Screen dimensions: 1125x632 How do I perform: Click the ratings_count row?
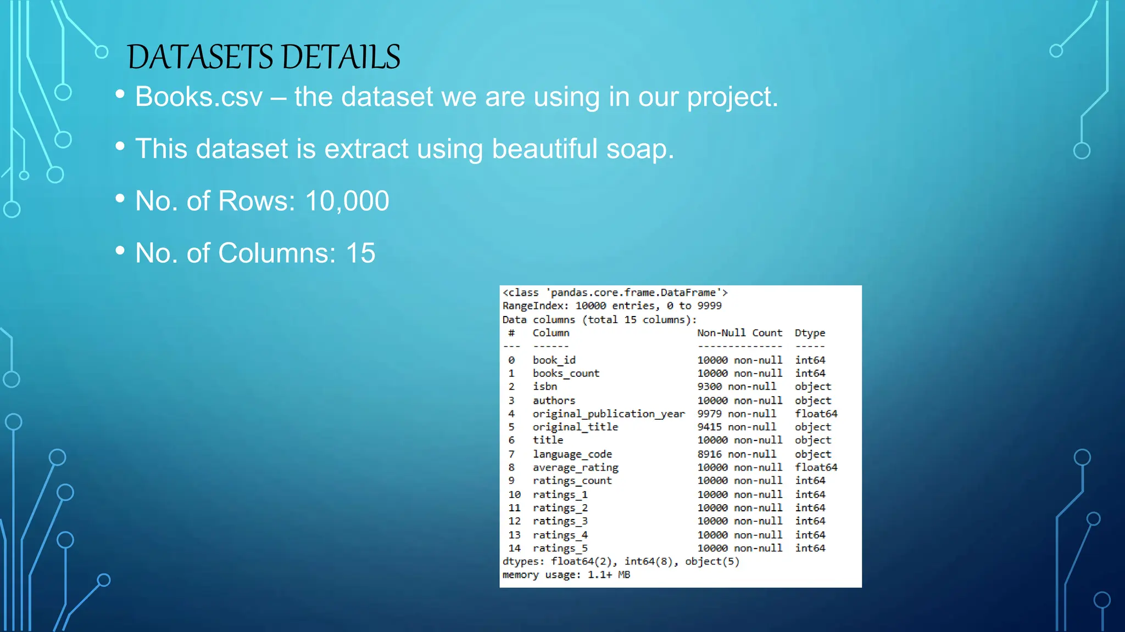tap(572, 481)
